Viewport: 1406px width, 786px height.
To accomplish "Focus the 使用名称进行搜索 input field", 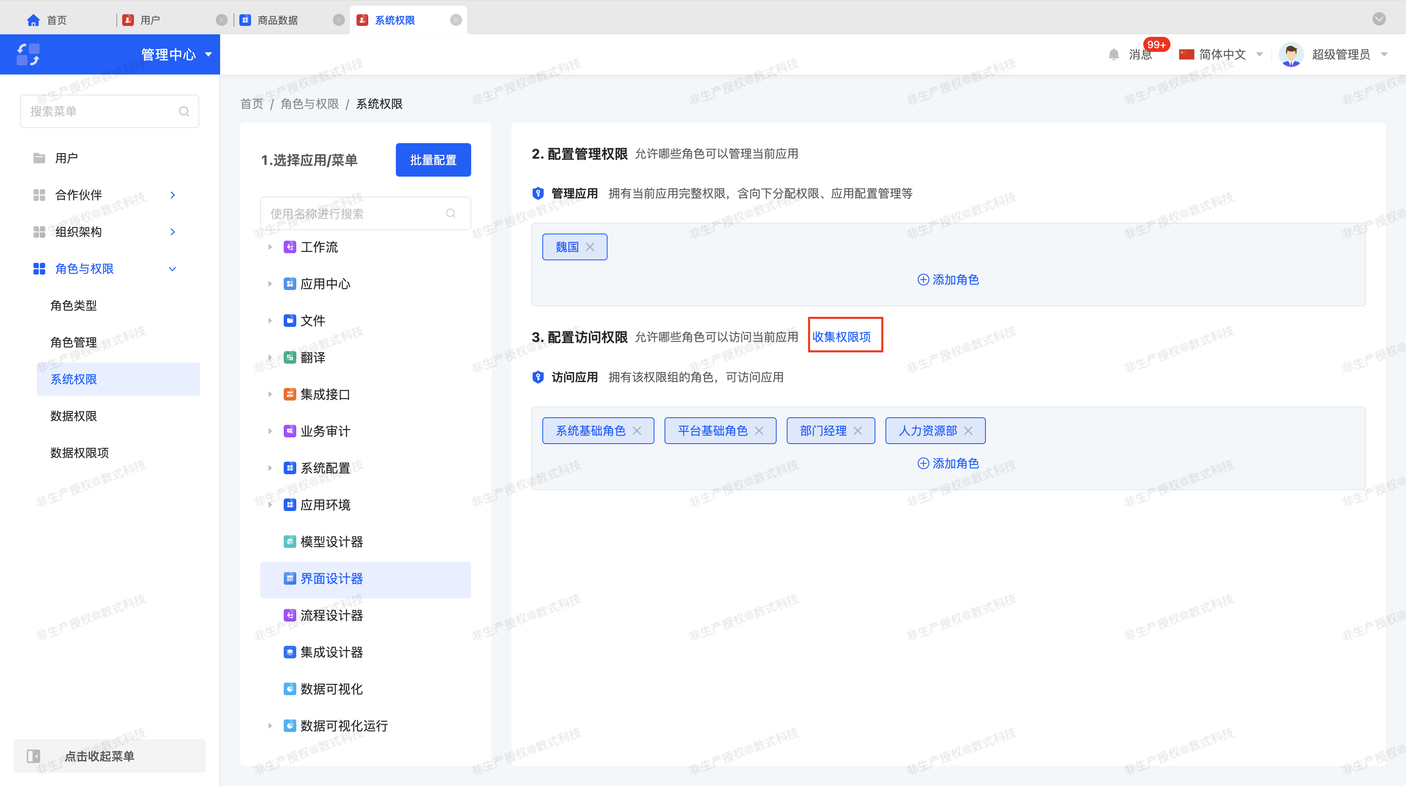I will (366, 213).
